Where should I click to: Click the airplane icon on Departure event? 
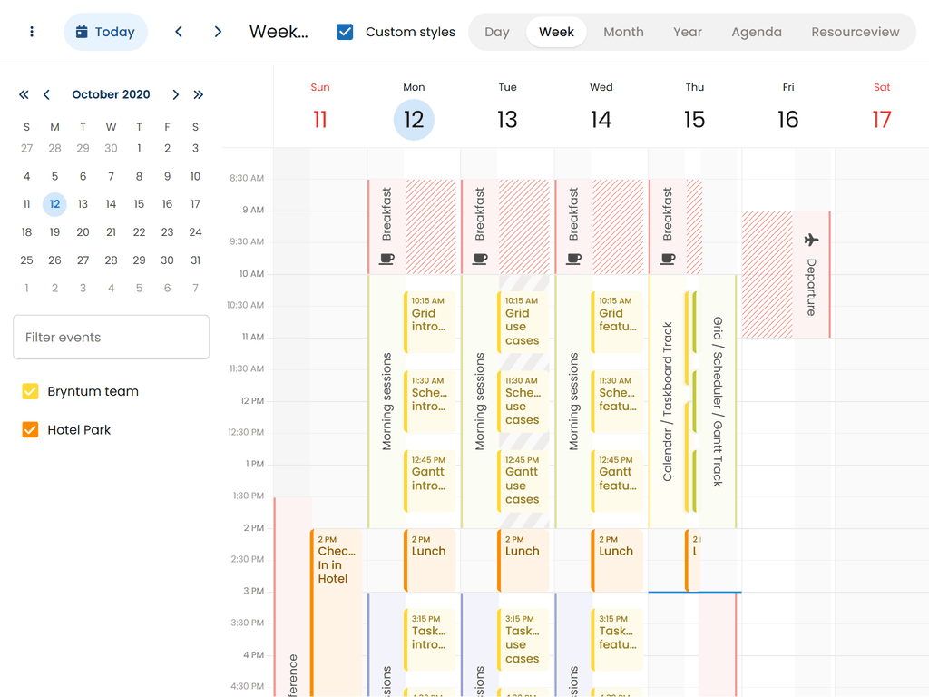pos(811,240)
